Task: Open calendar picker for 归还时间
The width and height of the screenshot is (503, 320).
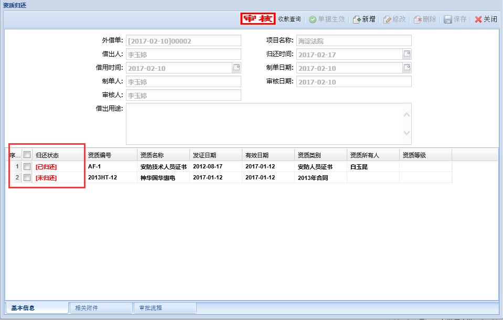Action: pos(406,54)
